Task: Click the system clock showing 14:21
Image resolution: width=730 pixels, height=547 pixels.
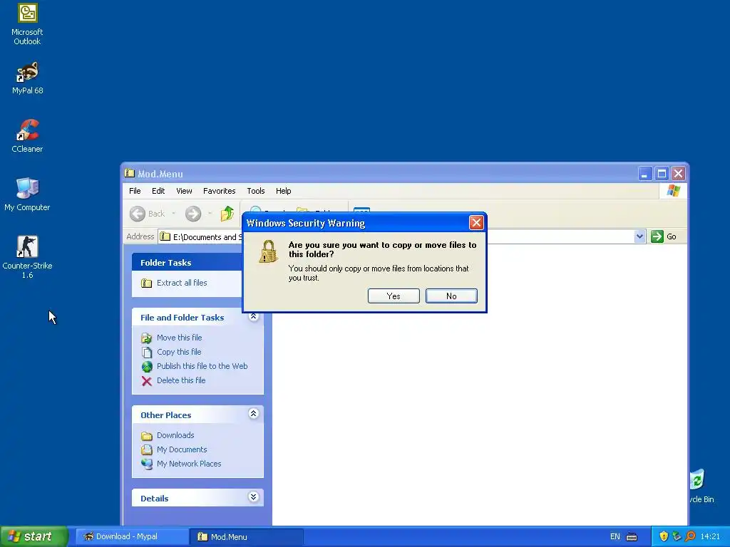Action: coord(710,536)
